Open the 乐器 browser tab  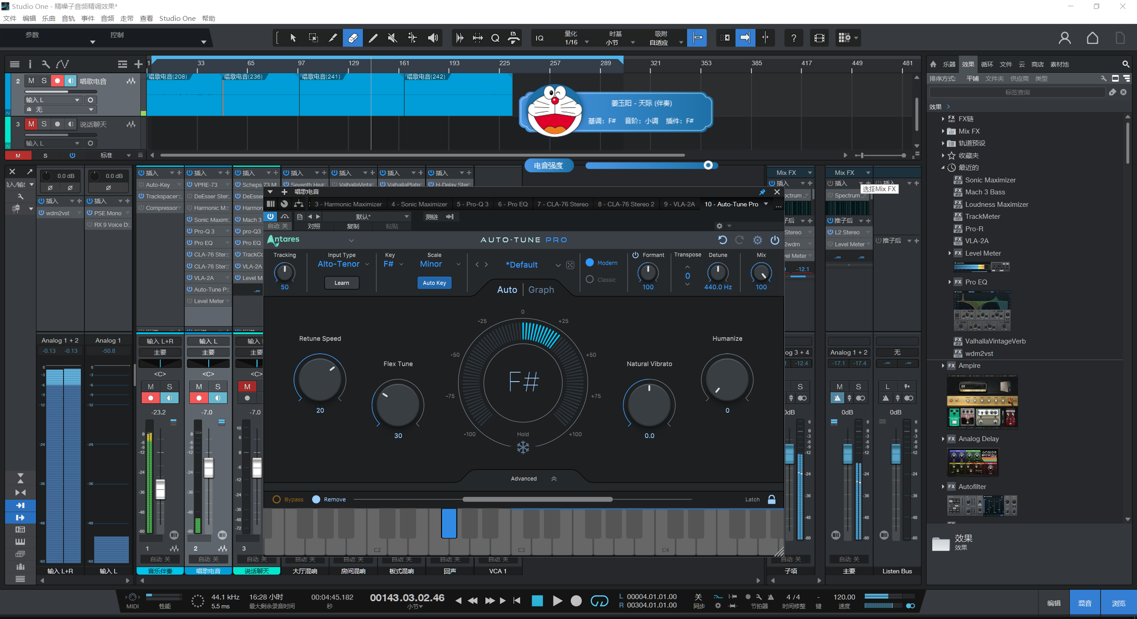click(949, 64)
